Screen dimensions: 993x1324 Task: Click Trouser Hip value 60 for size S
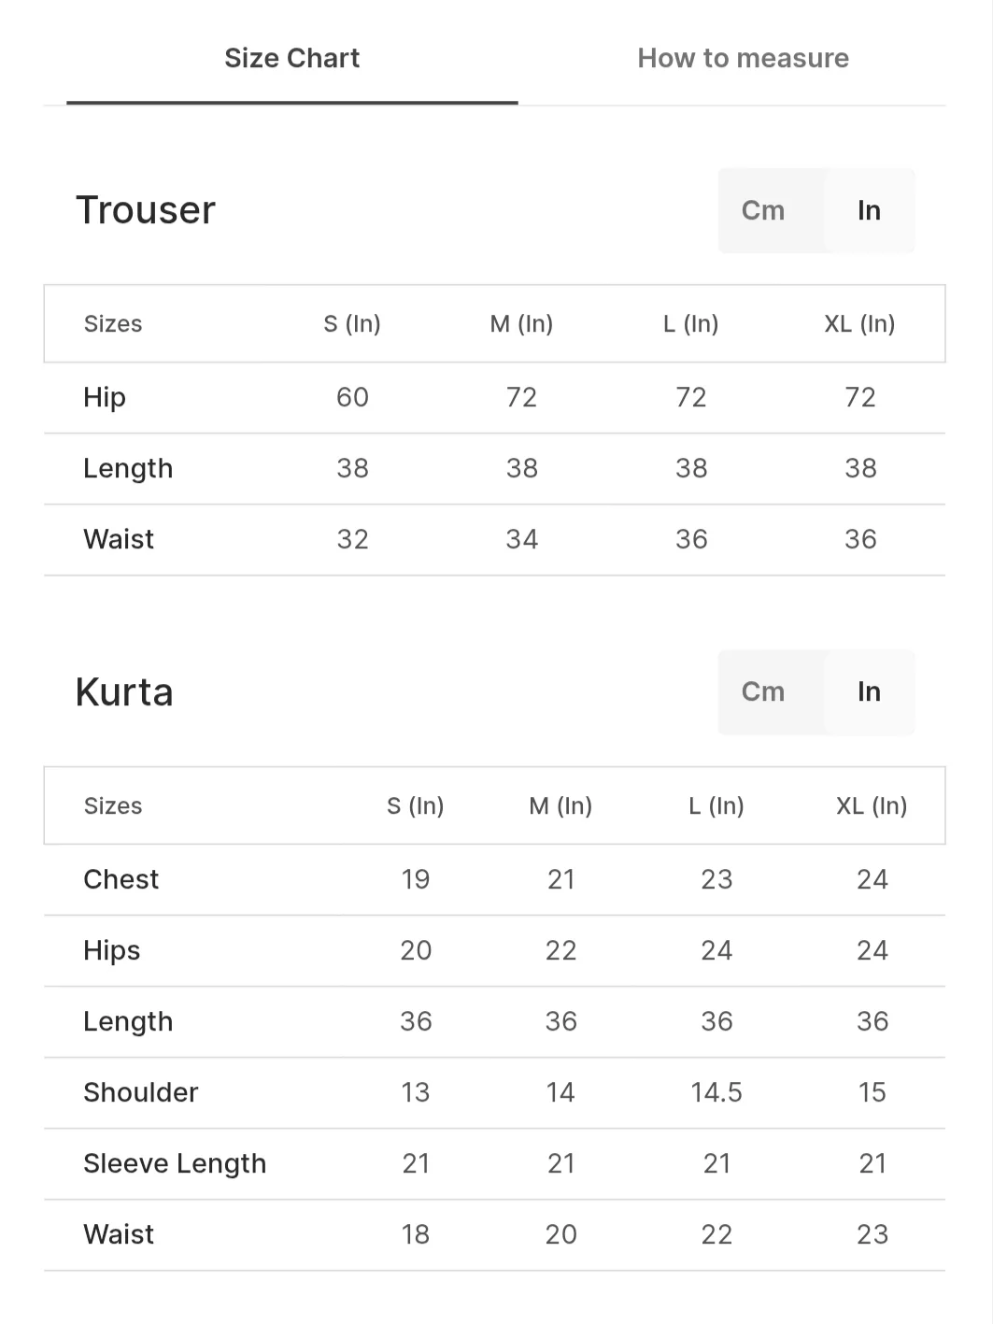(x=352, y=397)
